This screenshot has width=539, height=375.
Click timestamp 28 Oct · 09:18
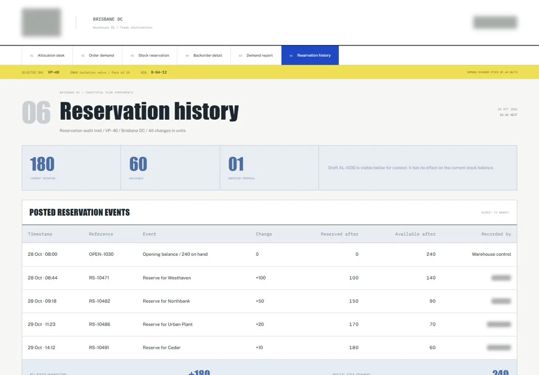(42, 301)
